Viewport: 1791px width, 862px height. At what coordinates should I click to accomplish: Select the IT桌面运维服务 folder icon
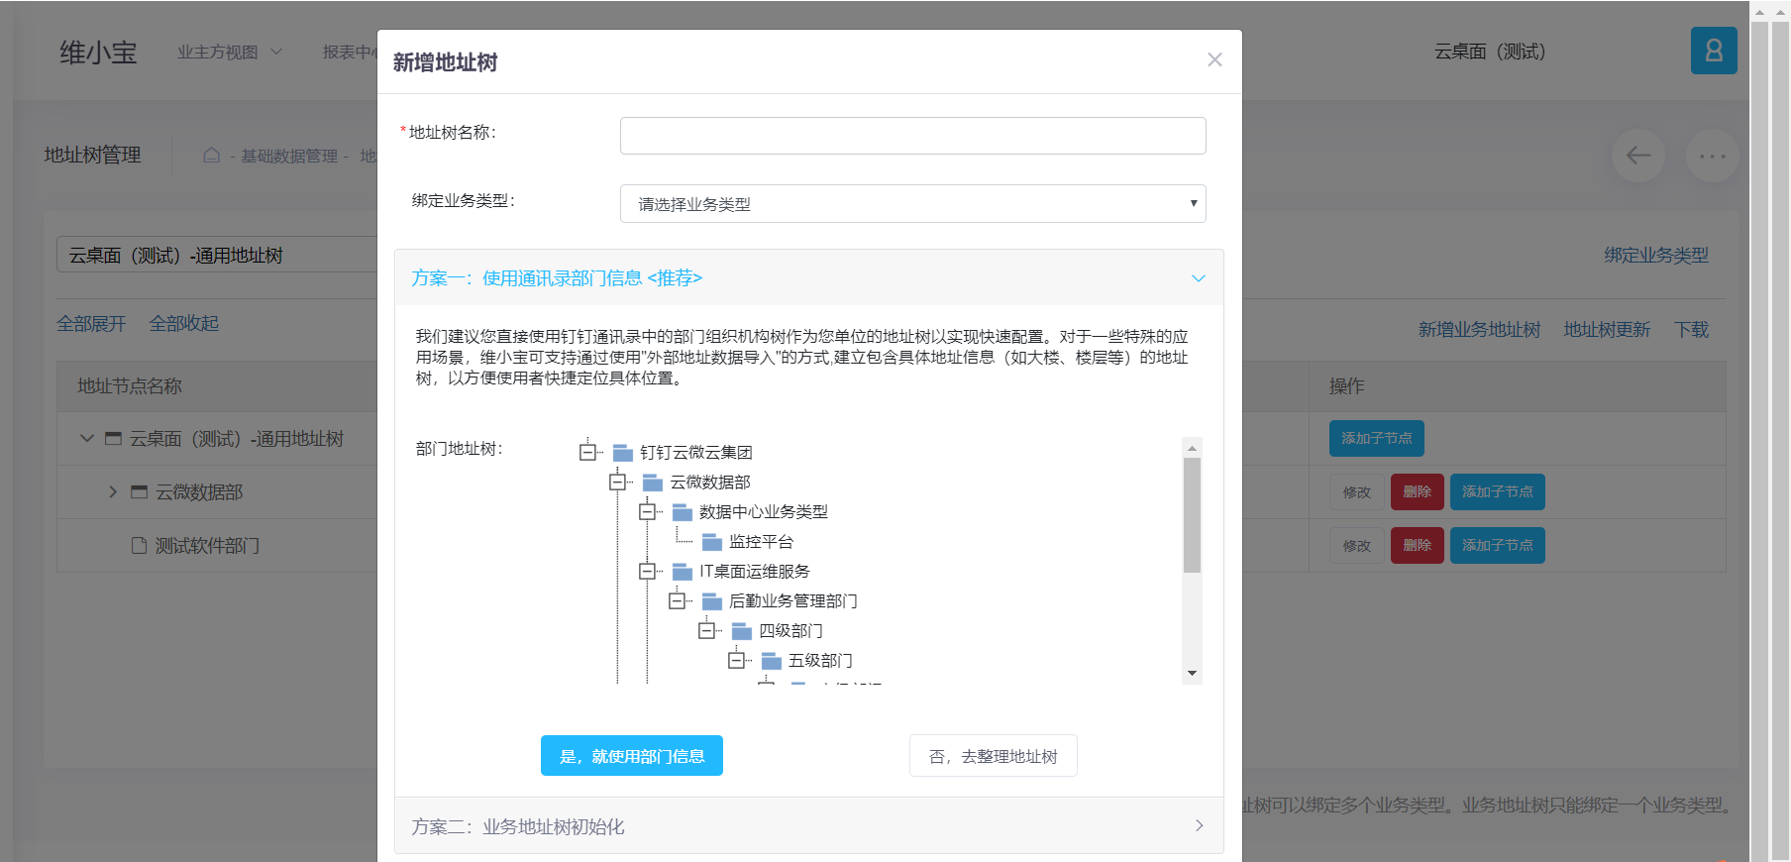tap(683, 572)
